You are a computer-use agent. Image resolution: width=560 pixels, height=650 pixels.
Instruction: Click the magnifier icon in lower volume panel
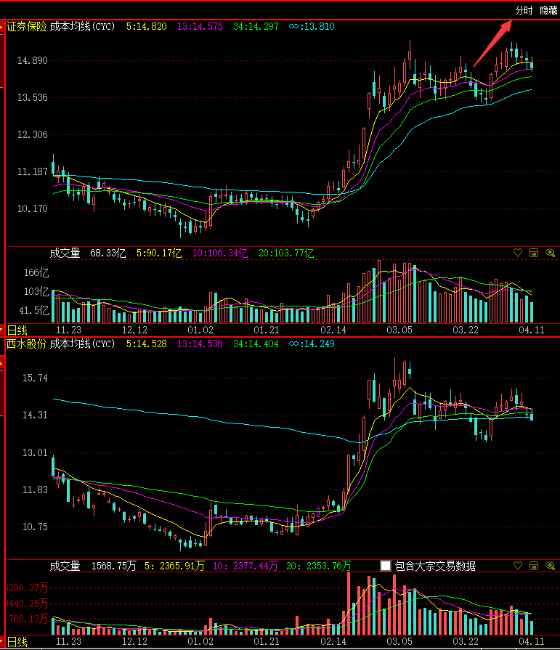coord(550,566)
